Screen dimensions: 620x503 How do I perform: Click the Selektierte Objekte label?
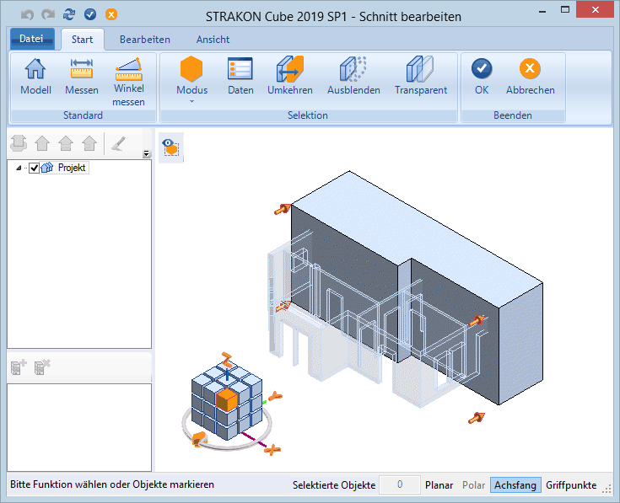pos(334,484)
